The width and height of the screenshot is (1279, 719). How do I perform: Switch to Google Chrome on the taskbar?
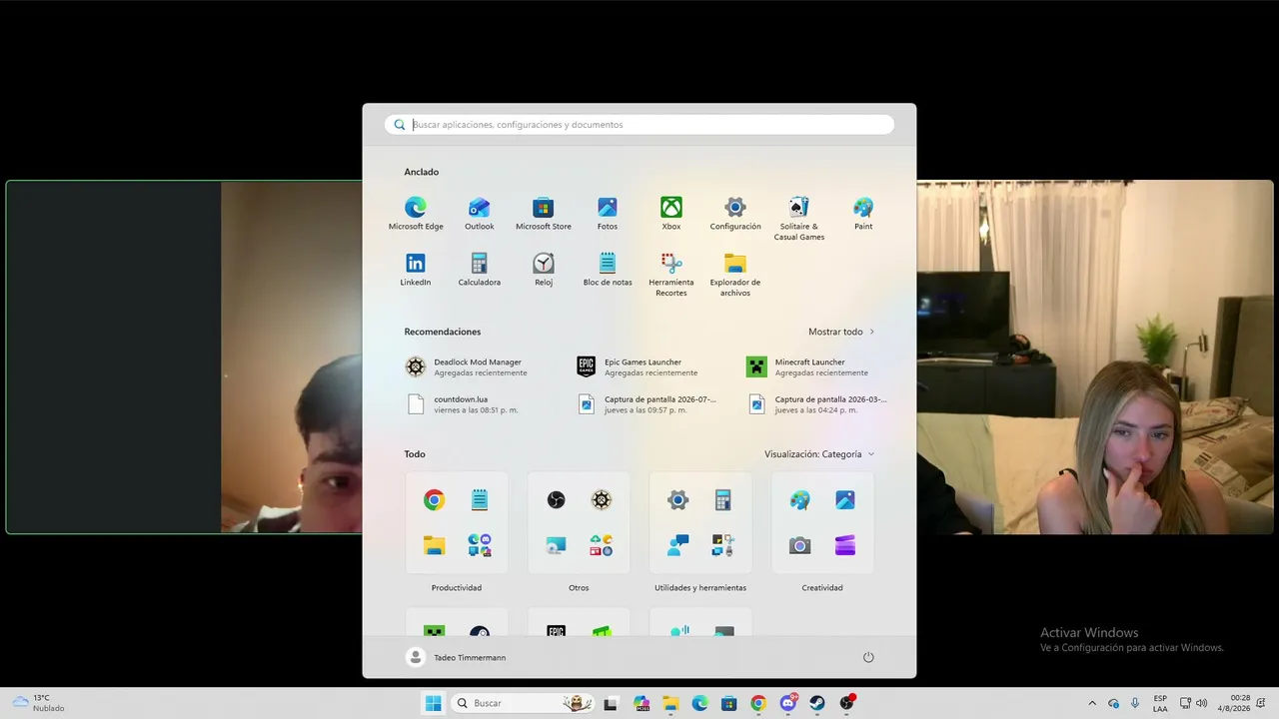[x=758, y=703]
